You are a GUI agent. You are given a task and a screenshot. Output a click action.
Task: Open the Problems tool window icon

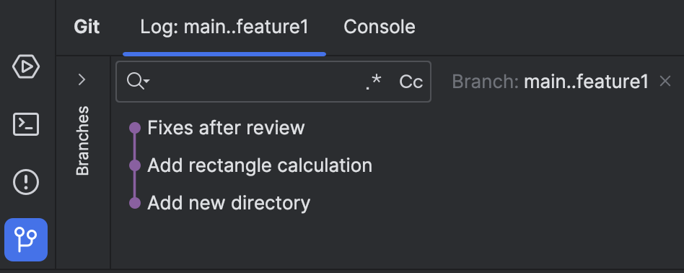pos(26,181)
